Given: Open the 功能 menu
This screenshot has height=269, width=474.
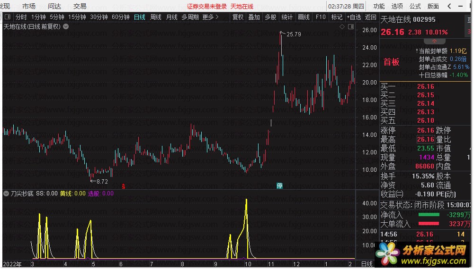Looking at the screenshot, I should coord(379,6).
